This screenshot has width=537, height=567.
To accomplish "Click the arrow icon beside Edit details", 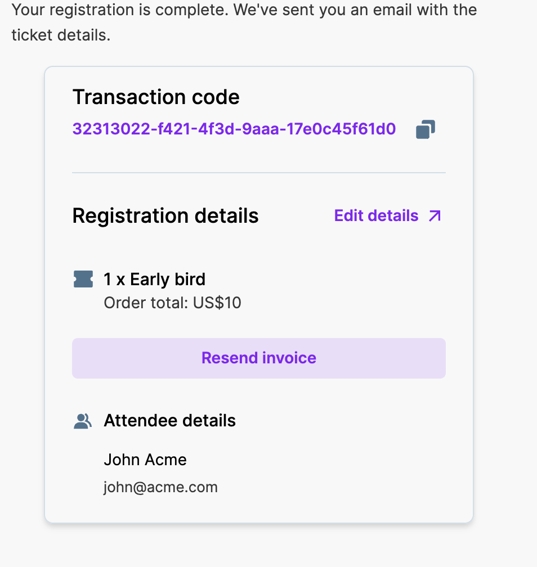I will point(435,216).
